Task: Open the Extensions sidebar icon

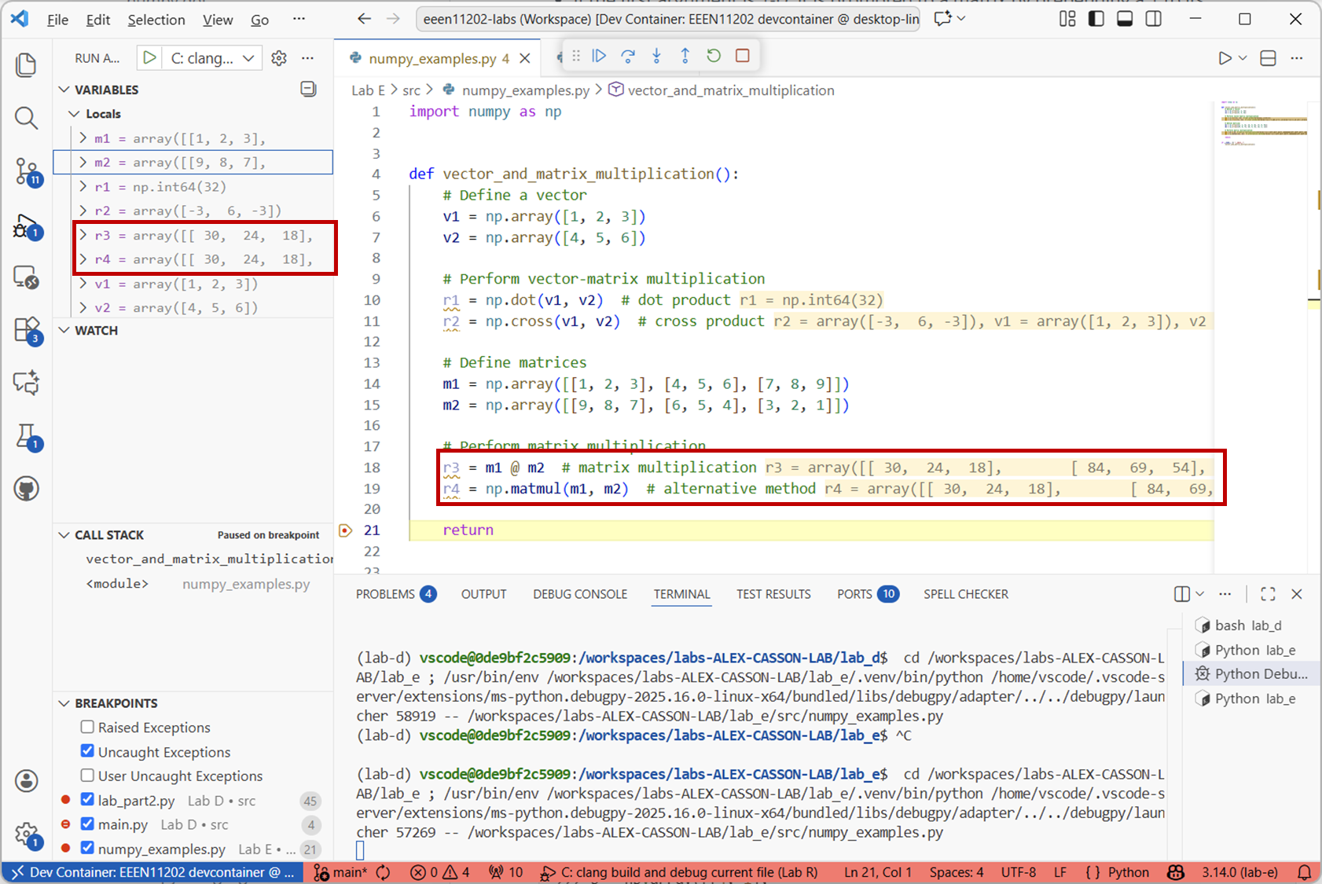Action: pyautogui.click(x=27, y=329)
